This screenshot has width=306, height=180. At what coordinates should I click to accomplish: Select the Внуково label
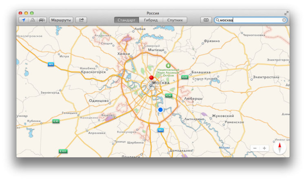point(108,115)
